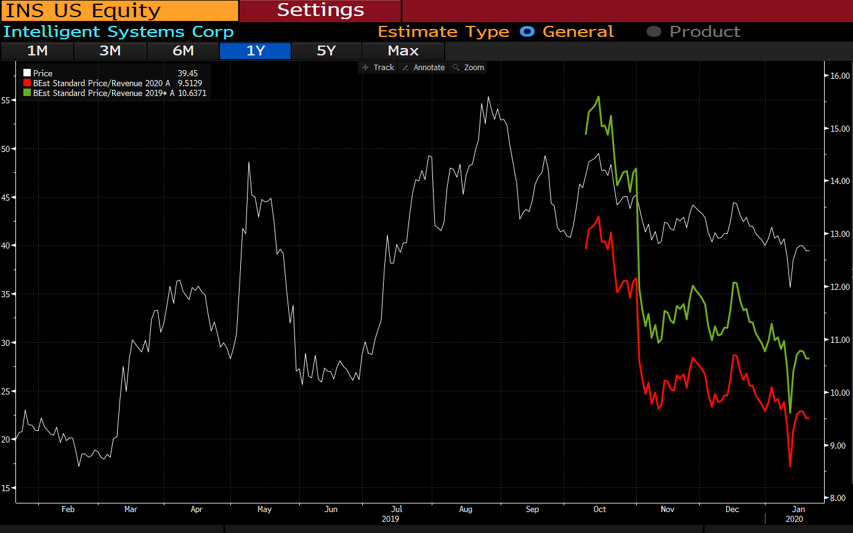Click the green 2019 Price/Revenue swatch
Screen dimensions: 853x533
(26, 93)
